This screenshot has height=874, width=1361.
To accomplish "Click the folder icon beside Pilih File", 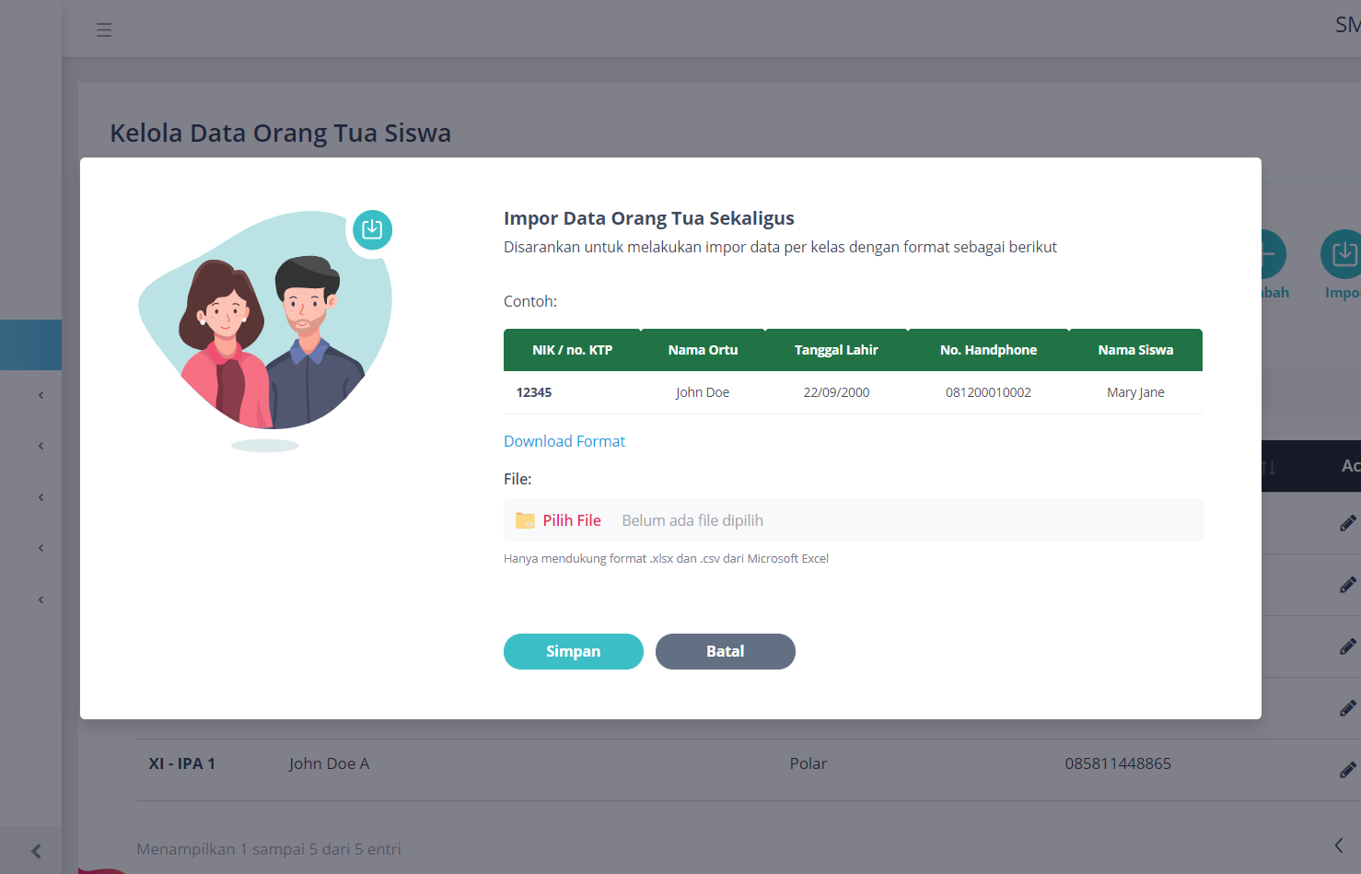I will coord(525,520).
